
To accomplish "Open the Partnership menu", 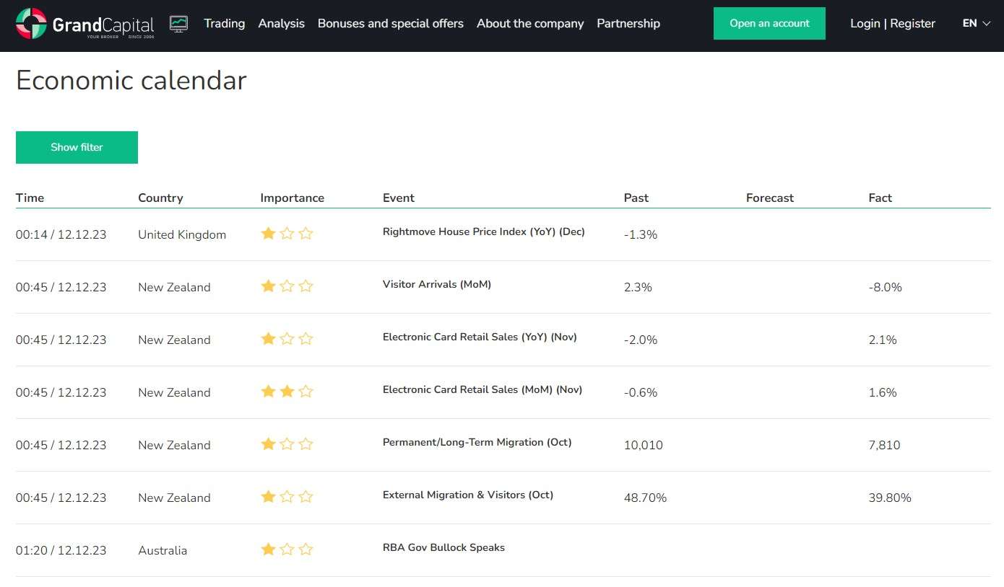I will pos(628,23).
